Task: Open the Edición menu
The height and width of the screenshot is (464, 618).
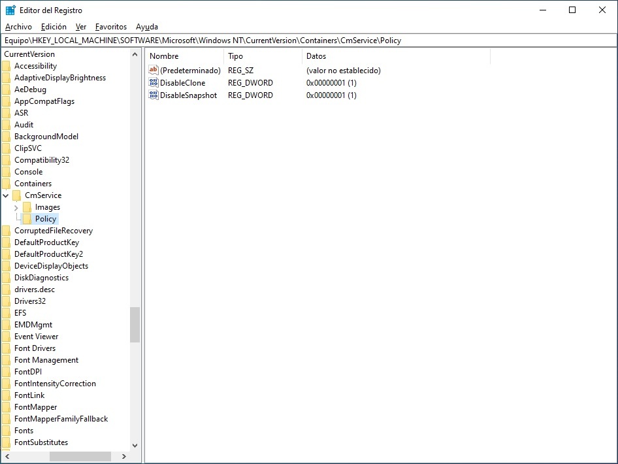Action: 54,27
